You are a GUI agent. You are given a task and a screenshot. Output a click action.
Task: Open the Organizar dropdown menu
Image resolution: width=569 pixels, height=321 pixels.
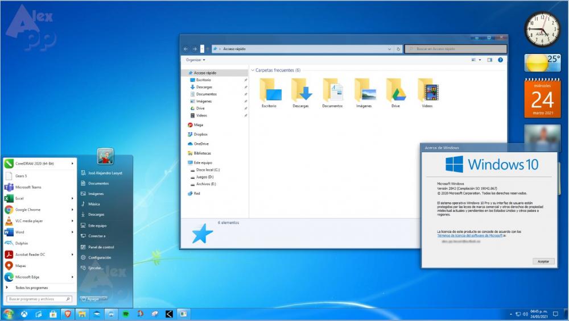pos(196,60)
